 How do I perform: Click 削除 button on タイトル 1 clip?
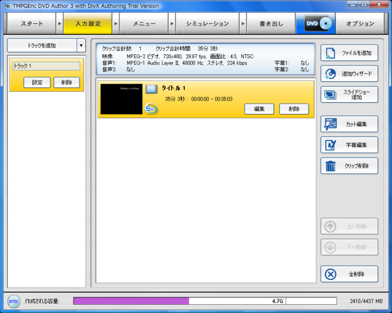pos(294,109)
